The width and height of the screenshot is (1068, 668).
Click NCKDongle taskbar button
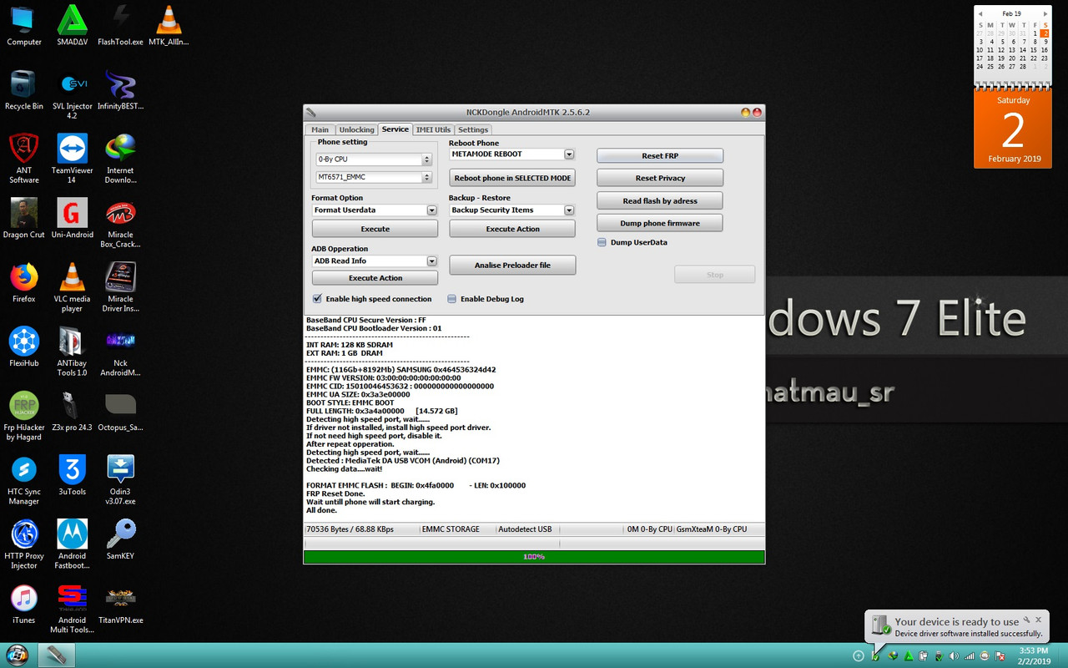pos(57,655)
